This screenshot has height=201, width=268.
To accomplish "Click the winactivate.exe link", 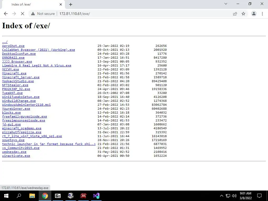I will click(16, 156).
